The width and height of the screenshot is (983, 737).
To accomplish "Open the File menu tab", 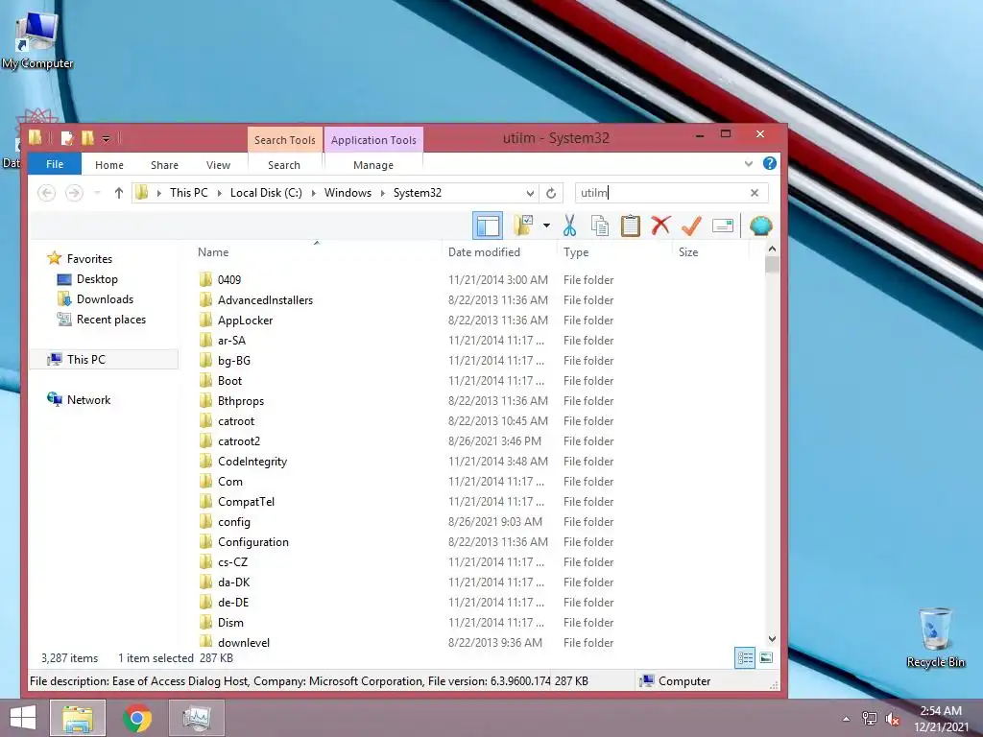I will [55, 164].
